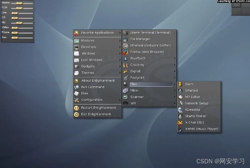
Task: Click the RDesktop icon
Action: tap(180, 110)
